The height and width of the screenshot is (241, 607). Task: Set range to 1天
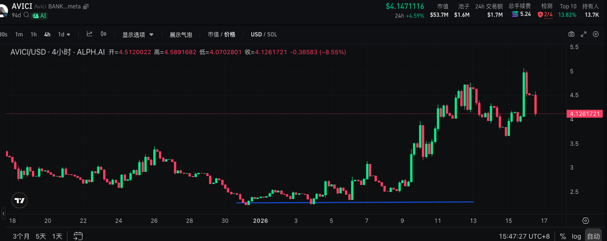pyautogui.click(x=58, y=236)
